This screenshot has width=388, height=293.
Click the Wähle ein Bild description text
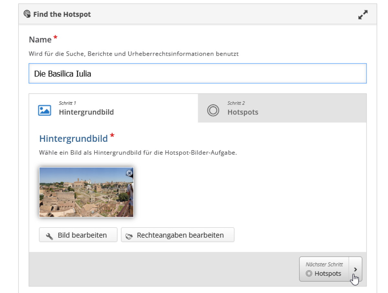coord(138,152)
